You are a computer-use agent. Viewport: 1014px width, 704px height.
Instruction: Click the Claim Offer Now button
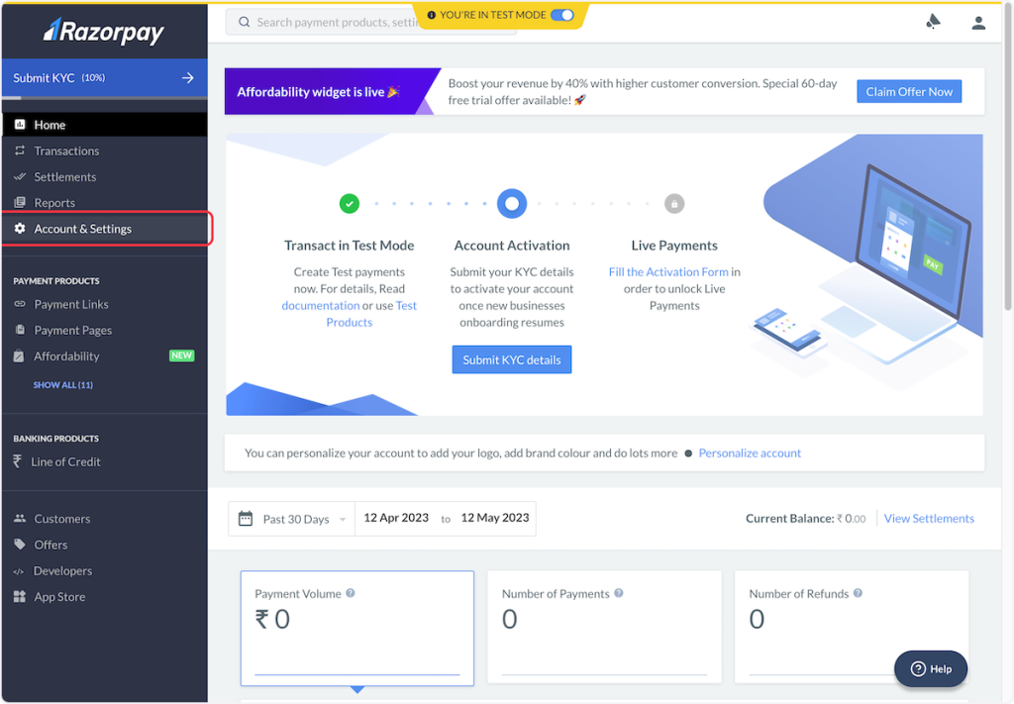(x=908, y=91)
